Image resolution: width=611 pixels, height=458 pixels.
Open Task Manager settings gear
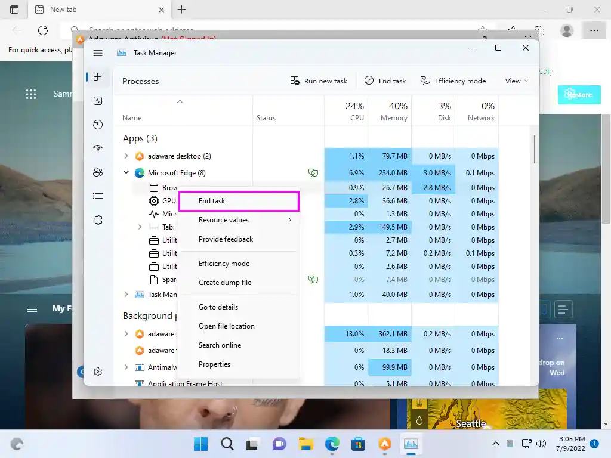click(98, 372)
